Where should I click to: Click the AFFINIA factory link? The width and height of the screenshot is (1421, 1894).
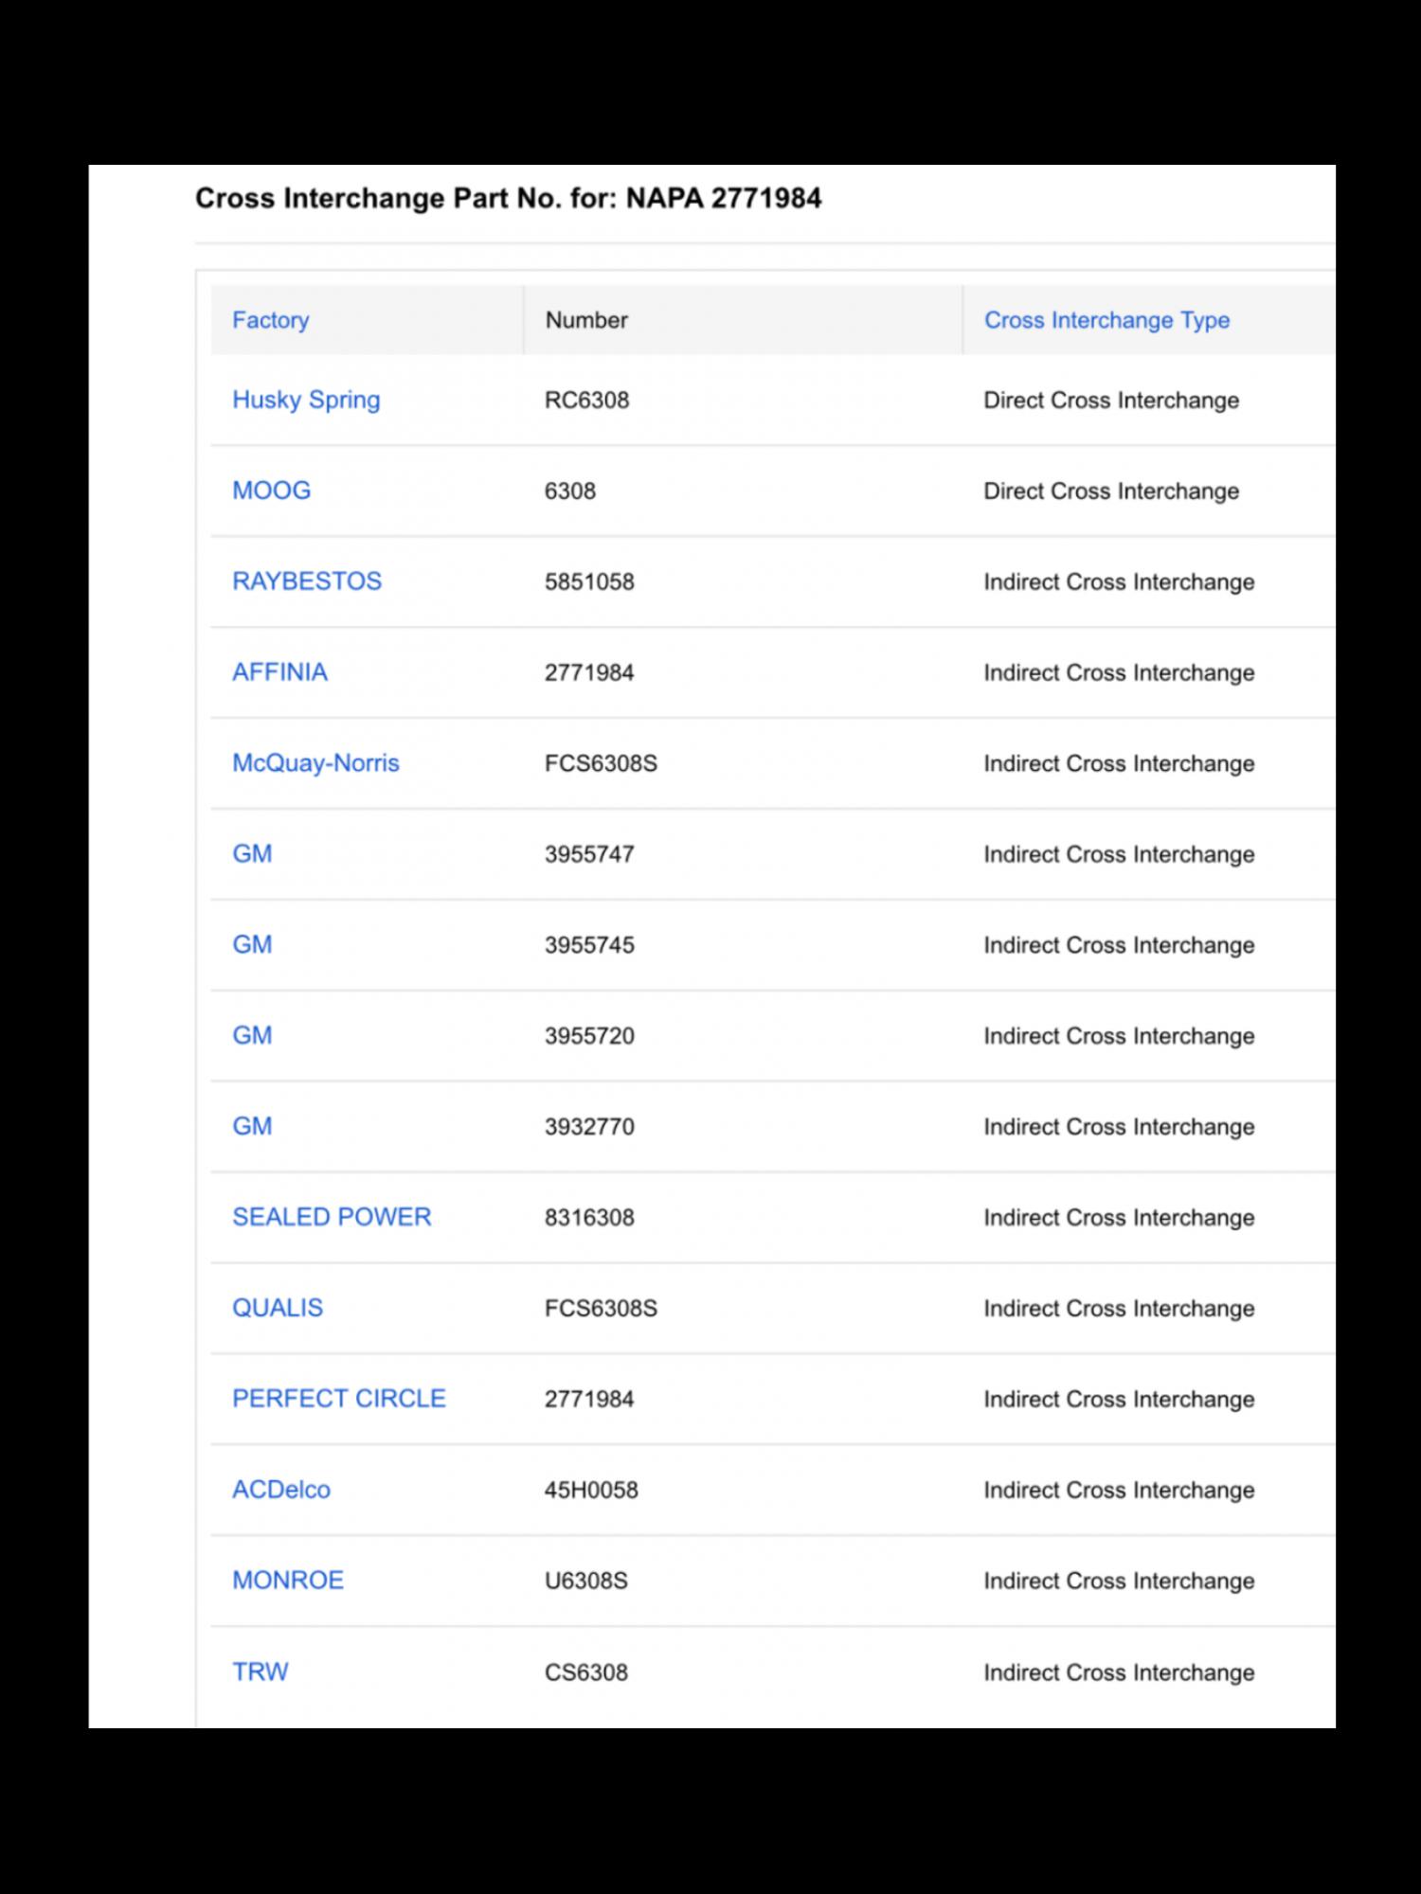280,672
